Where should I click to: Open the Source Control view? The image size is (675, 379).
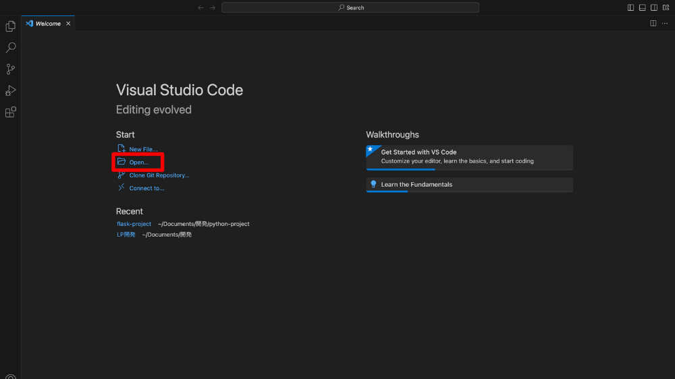click(x=10, y=69)
